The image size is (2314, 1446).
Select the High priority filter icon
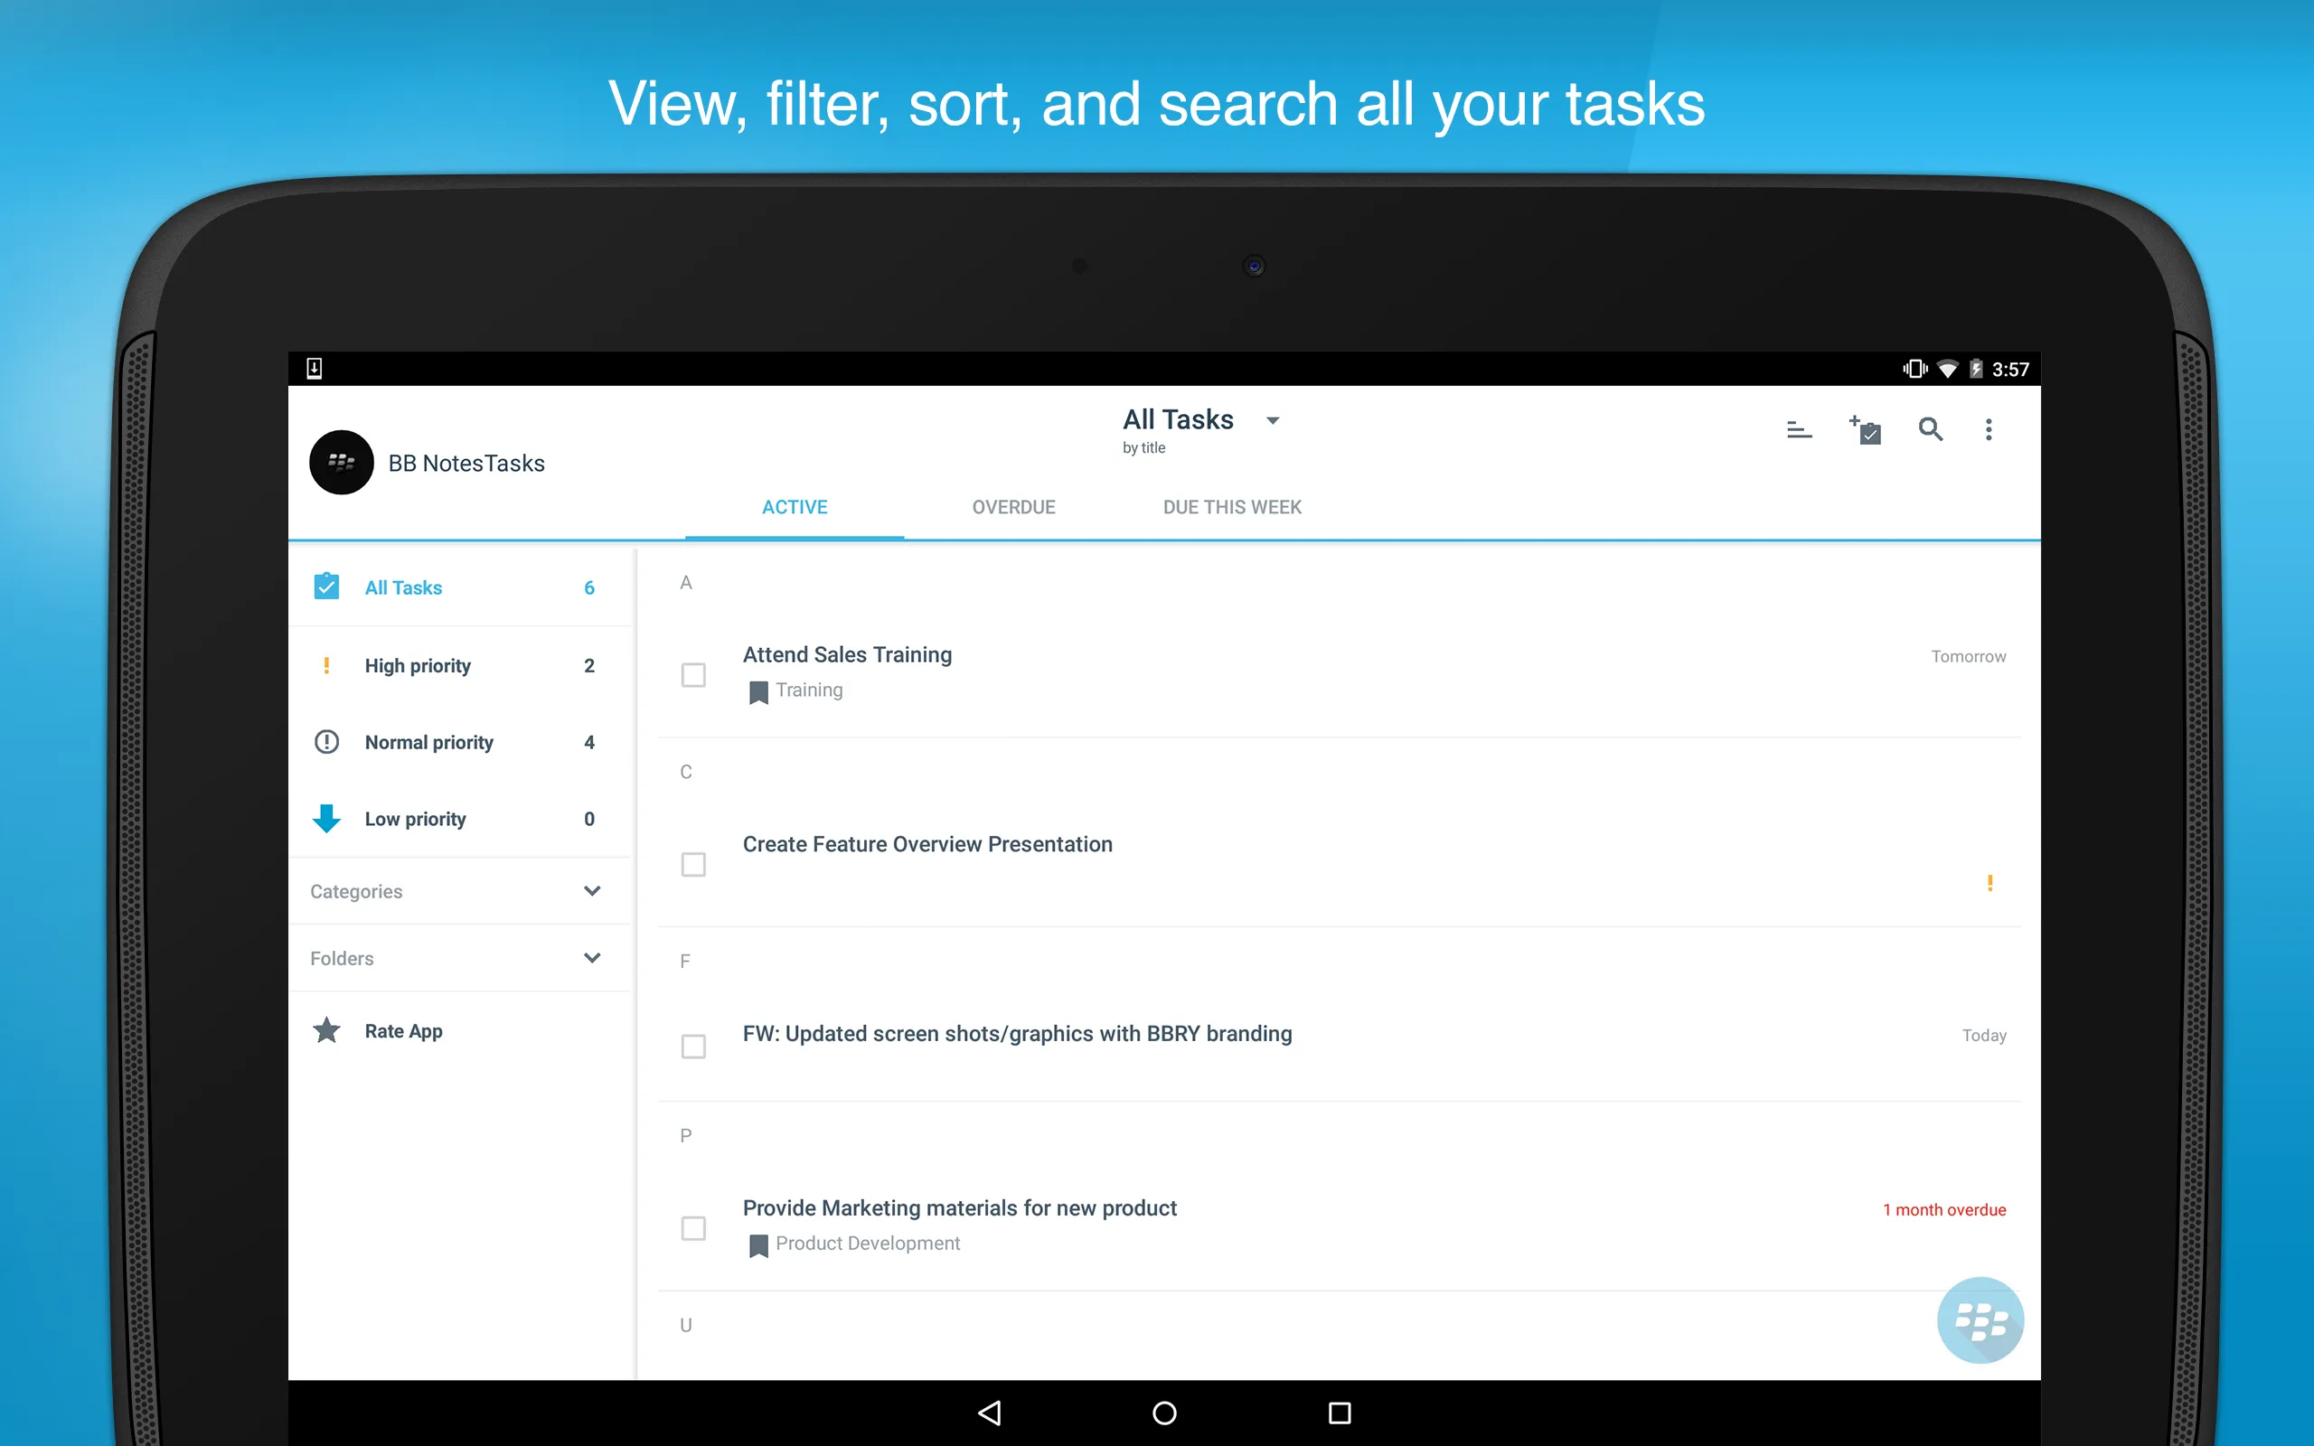click(x=327, y=664)
